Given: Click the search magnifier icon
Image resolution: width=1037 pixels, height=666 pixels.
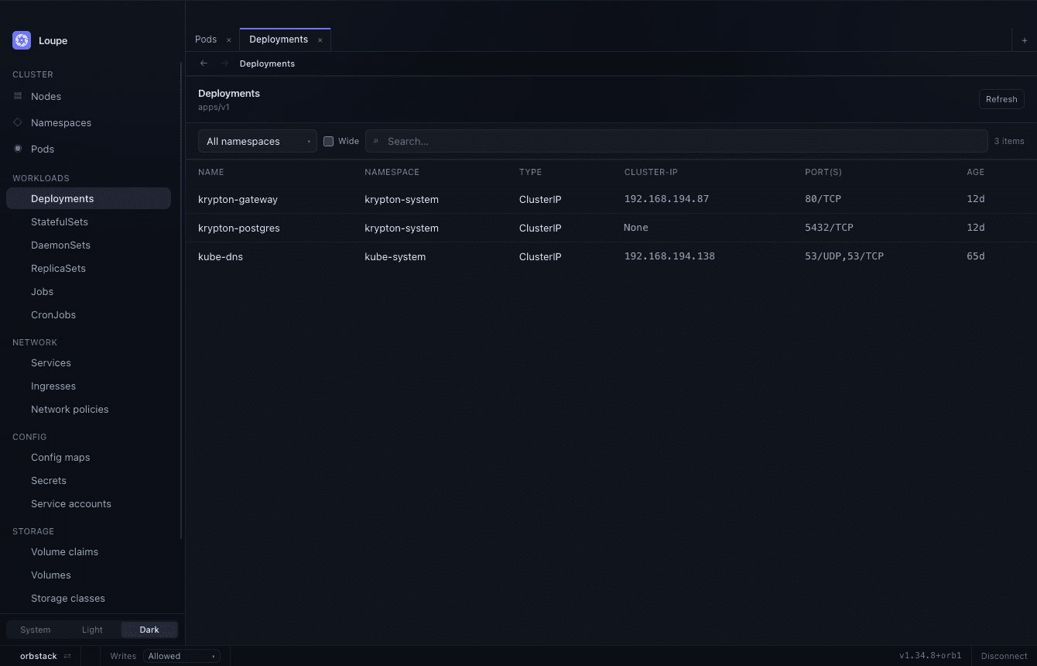Looking at the screenshot, I should click(x=377, y=141).
